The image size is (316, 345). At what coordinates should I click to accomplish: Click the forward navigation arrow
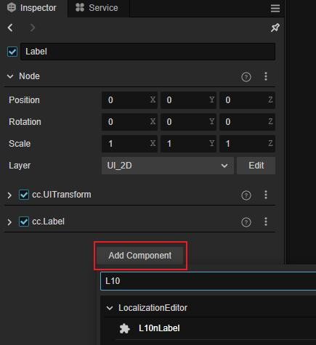click(33, 28)
